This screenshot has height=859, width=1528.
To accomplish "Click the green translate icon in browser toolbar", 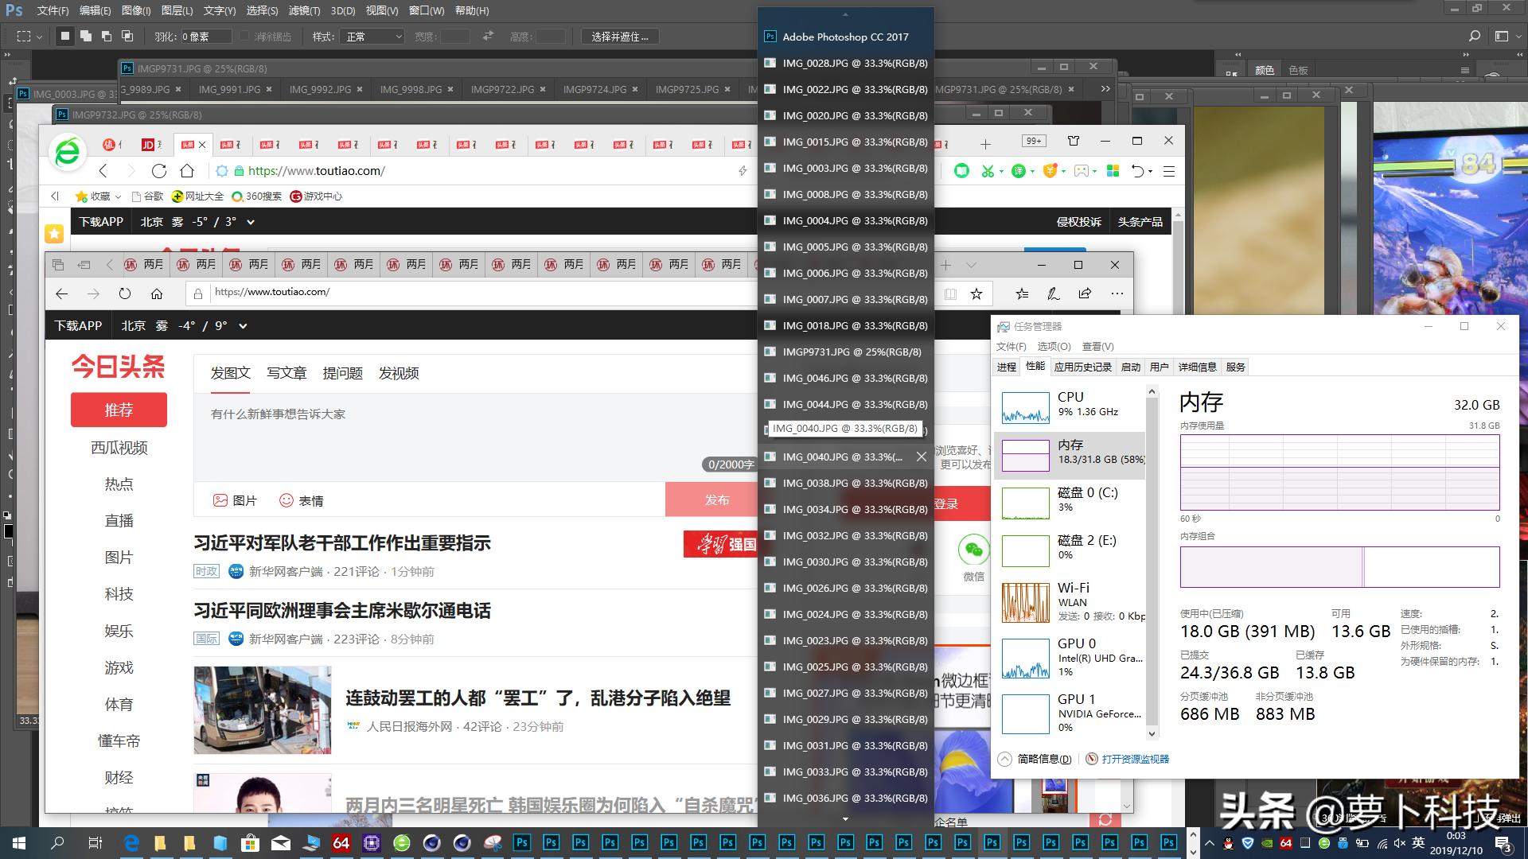I will 1019,171.
